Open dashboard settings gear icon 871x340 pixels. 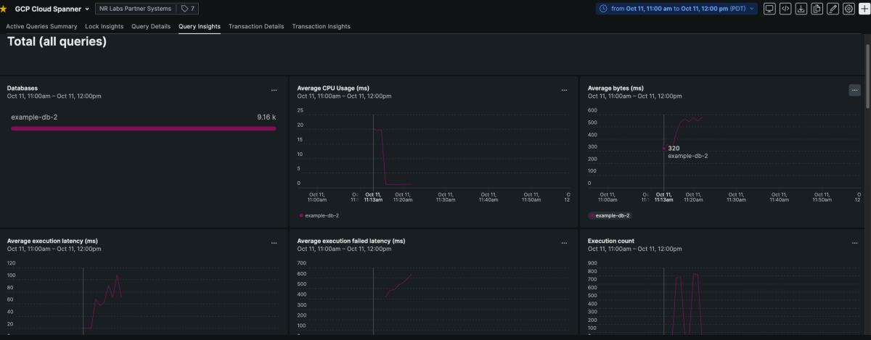pyautogui.click(x=848, y=9)
